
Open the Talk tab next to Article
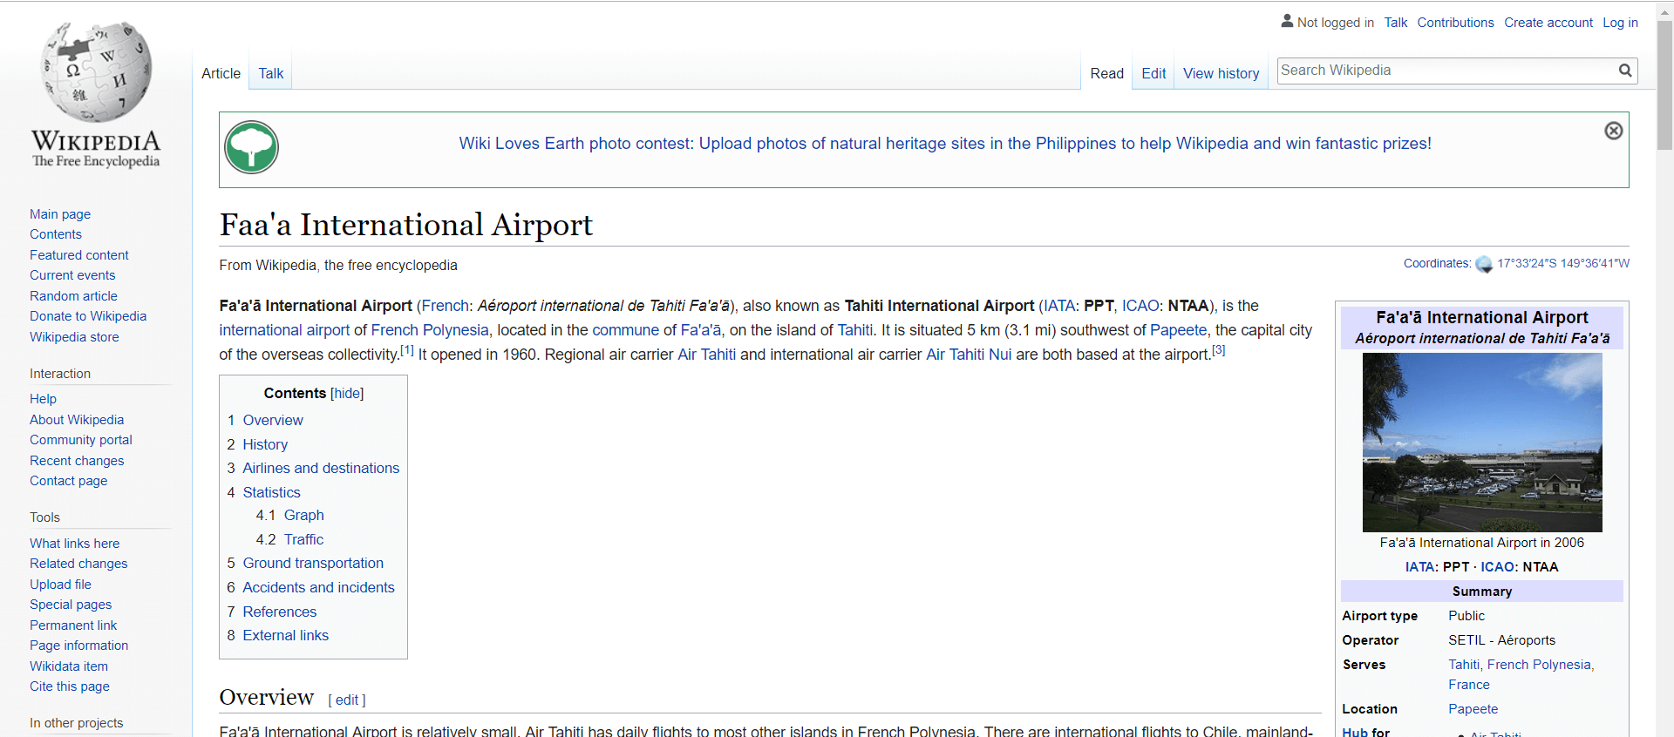[x=271, y=73]
